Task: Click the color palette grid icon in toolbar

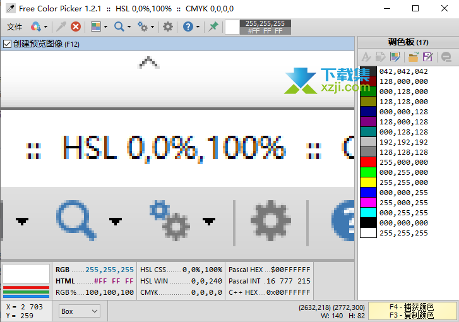Action: coord(96,27)
